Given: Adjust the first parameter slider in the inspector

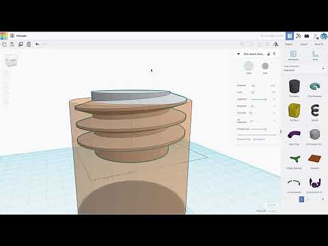Looking at the screenshot, I should (254, 85).
